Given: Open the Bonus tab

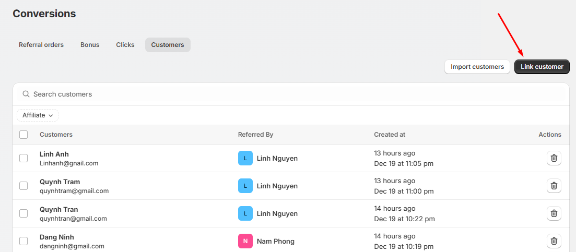Looking at the screenshot, I should point(90,45).
